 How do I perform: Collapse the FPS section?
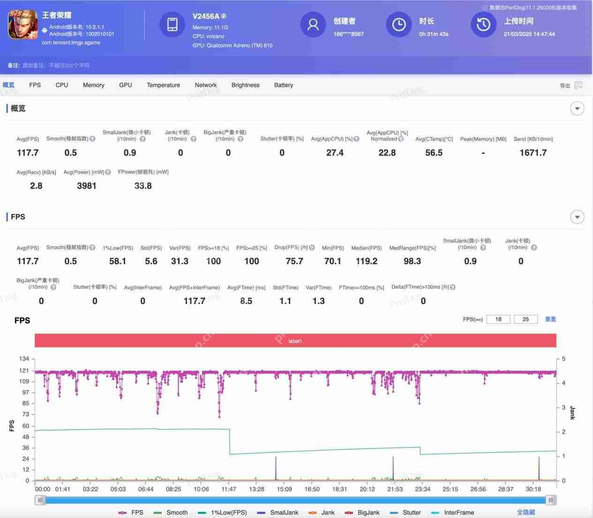[577, 217]
